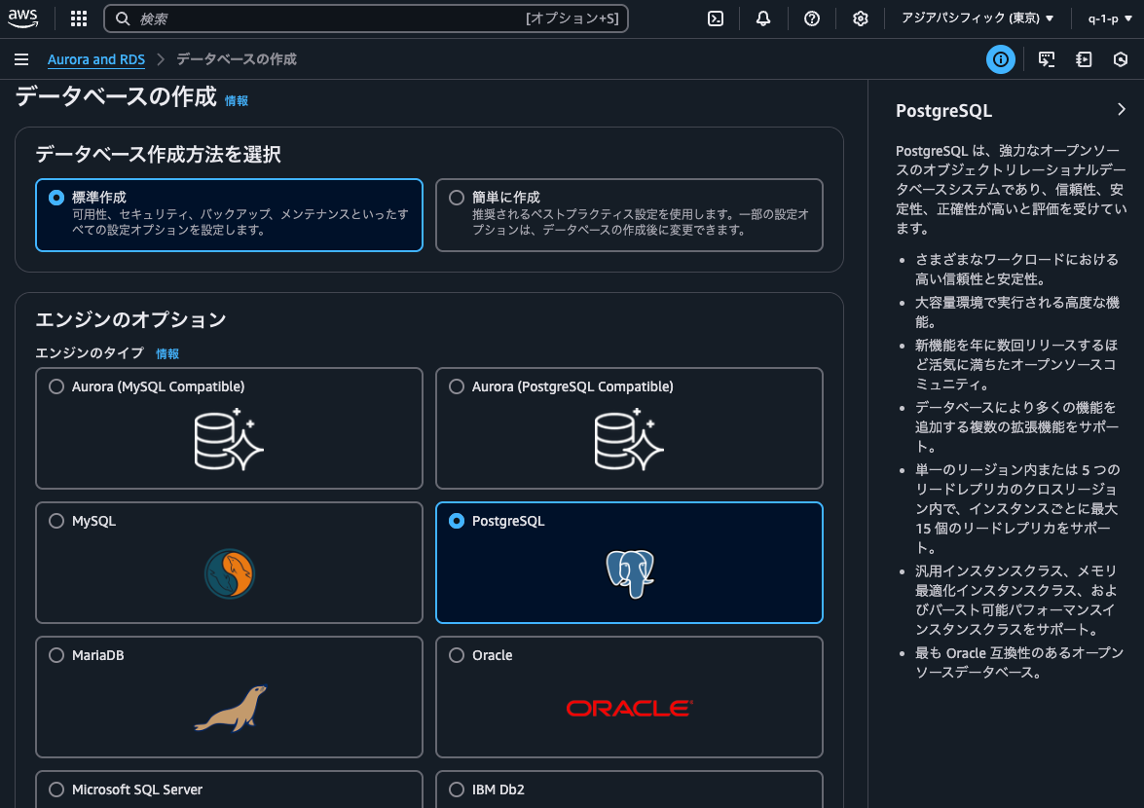
Task: Go to the Aurora and RDS breadcrumb link
Action: (96, 59)
